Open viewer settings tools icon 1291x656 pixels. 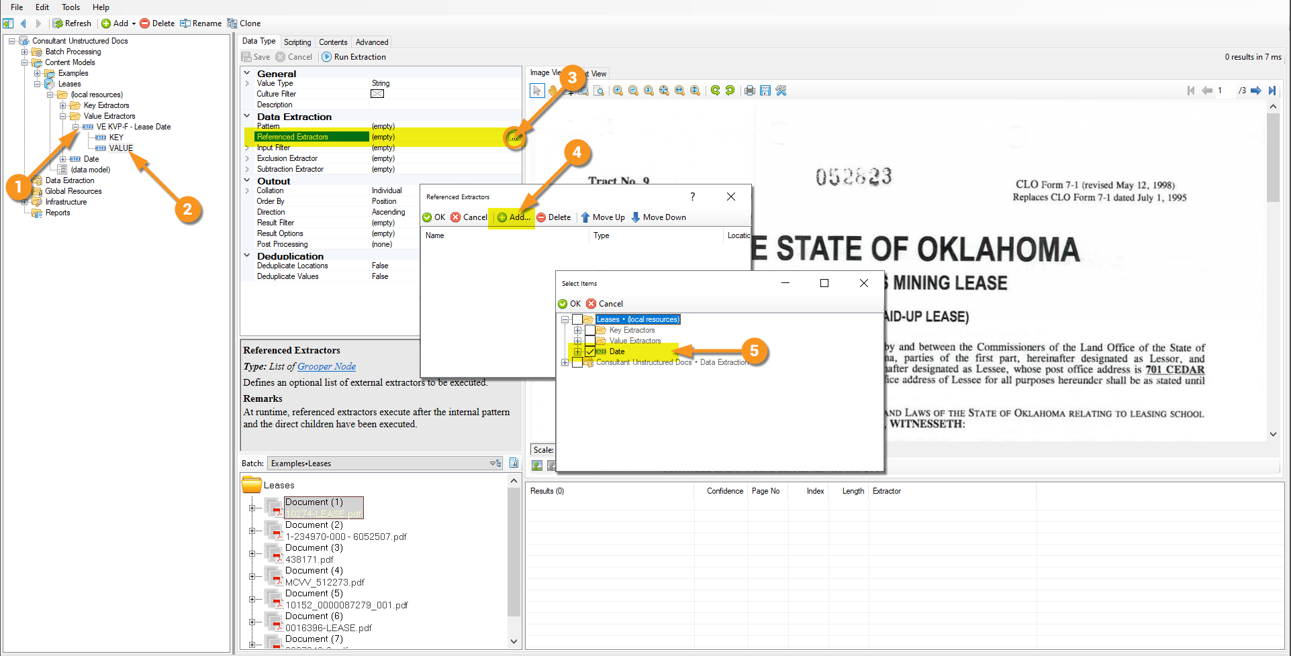pyautogui.click(x=781, y=91)
